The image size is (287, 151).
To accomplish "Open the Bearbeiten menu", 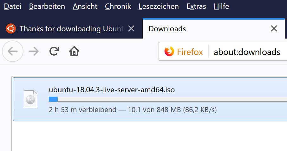I will click(47, 7).
